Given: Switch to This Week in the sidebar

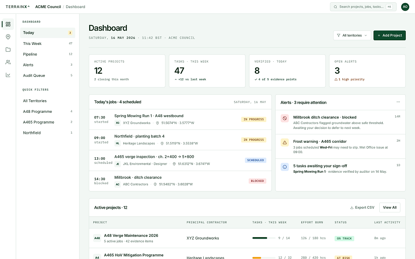Looking at the screenshot, I should pyautogui.click(x=48, y=44).
